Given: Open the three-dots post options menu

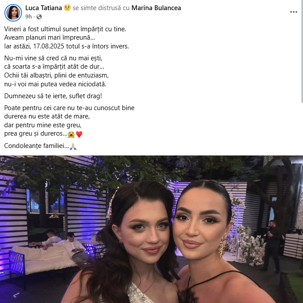Looking at the screenshot, I should [293, 12].
